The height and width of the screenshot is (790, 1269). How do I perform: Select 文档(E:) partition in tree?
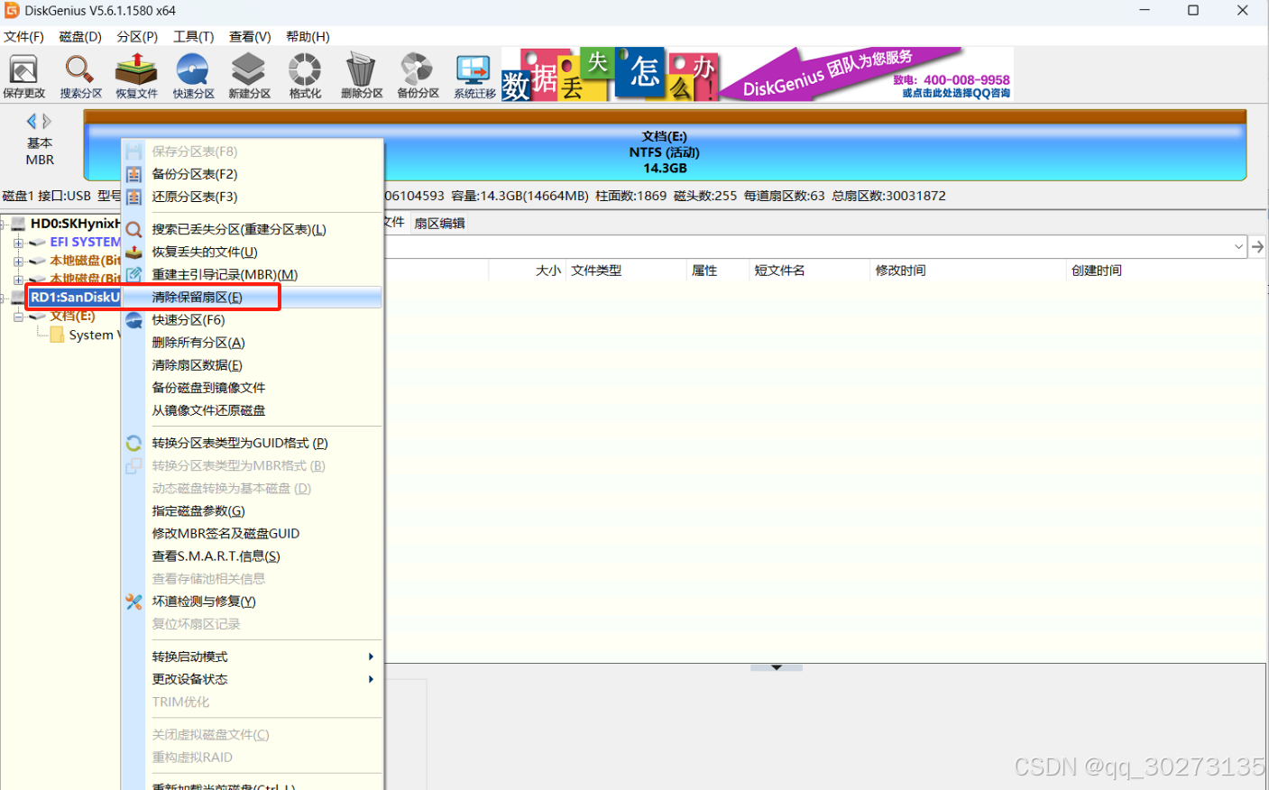(x=72, y=316)
